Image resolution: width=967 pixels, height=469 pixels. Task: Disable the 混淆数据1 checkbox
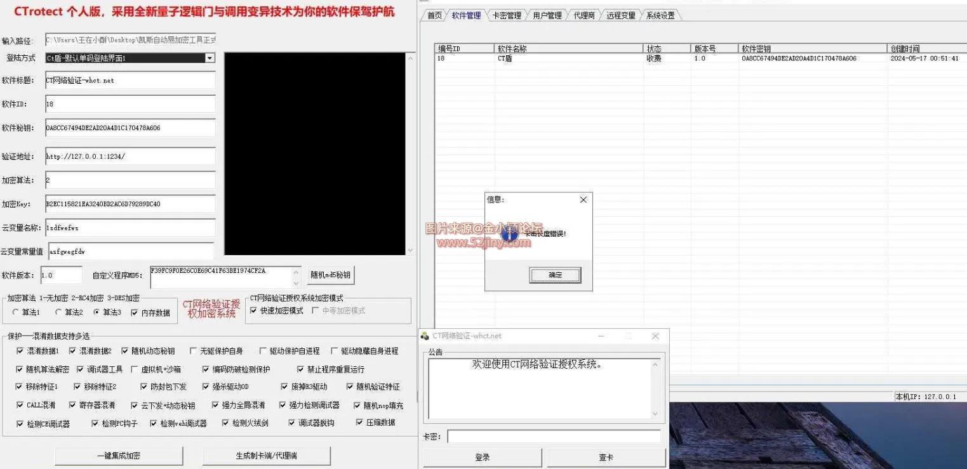20,350
